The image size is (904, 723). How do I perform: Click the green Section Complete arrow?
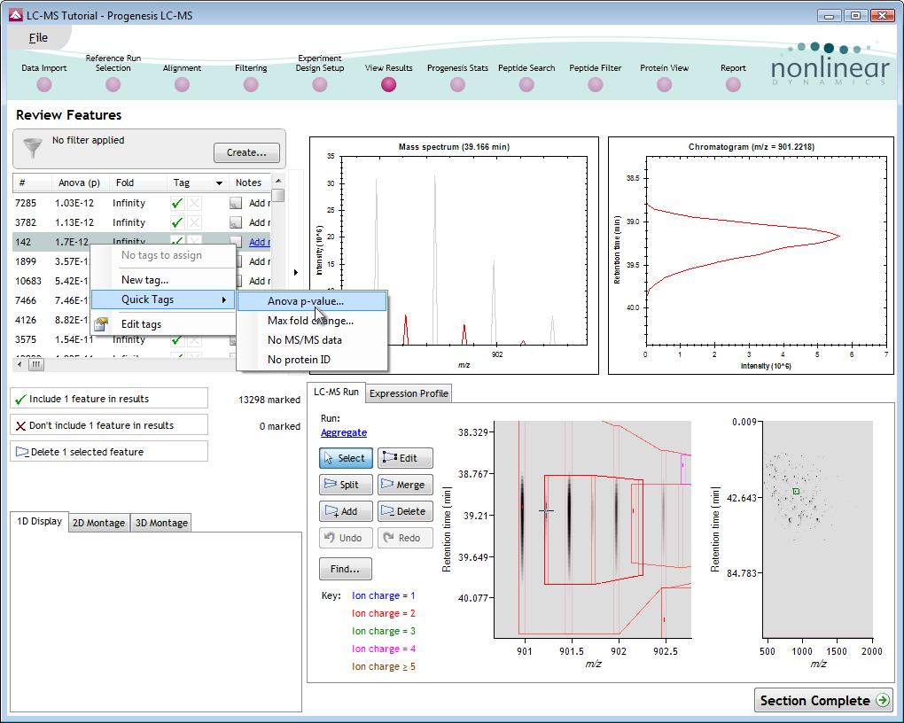tap(882, 700)
